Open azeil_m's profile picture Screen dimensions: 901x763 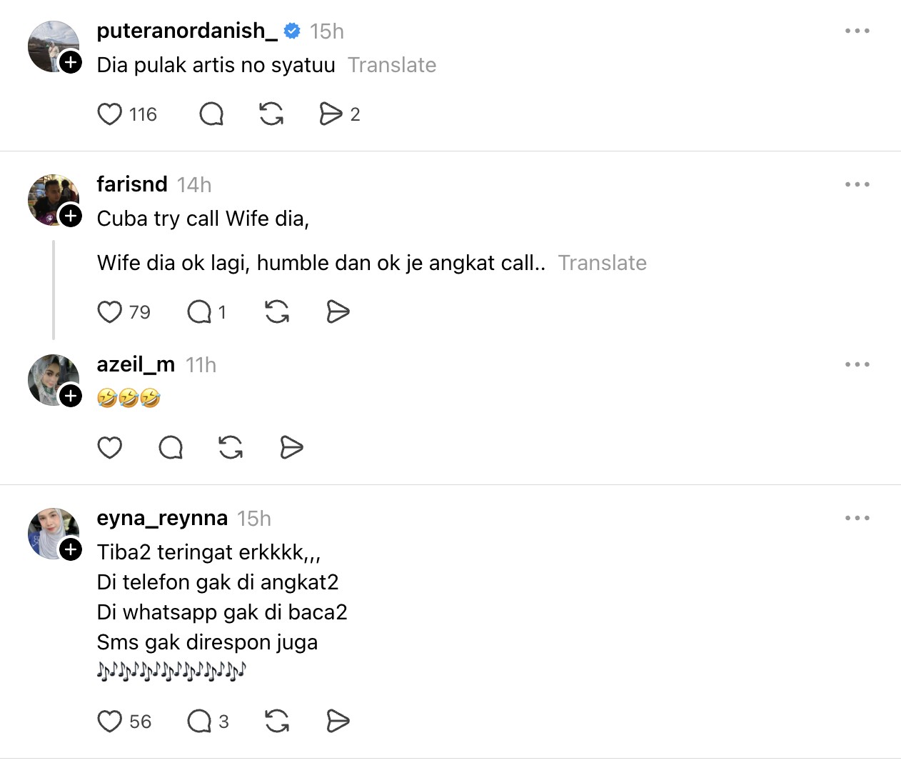click(x=51, y=379)
